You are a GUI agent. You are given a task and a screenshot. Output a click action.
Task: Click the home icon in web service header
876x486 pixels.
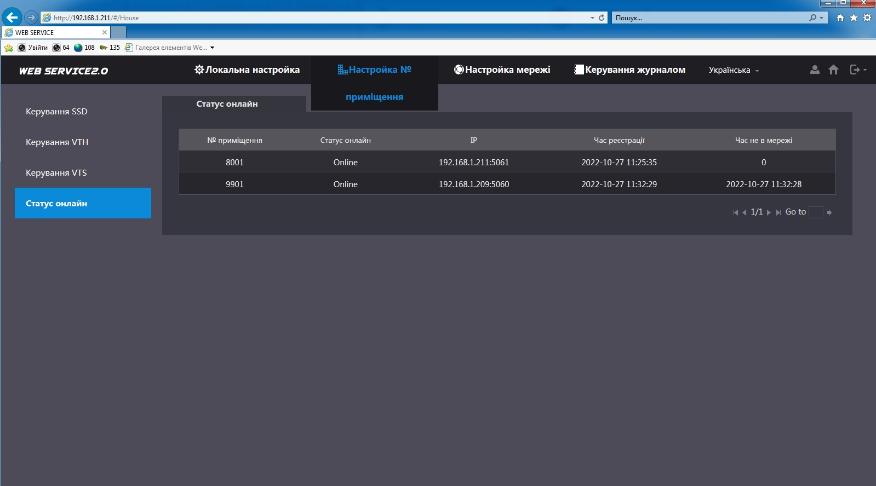833,70
